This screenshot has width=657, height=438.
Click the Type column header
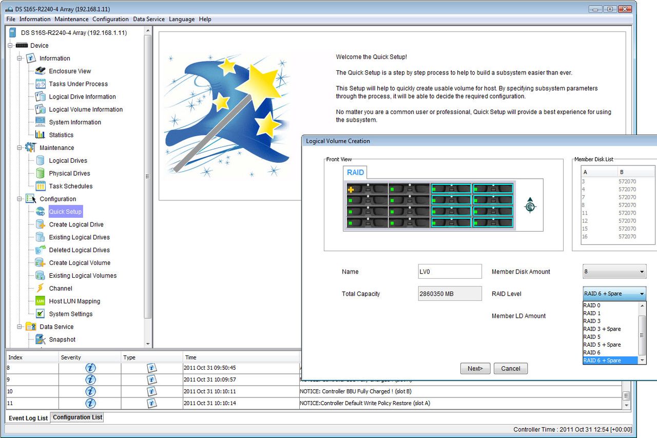click(x=152, y=357)
